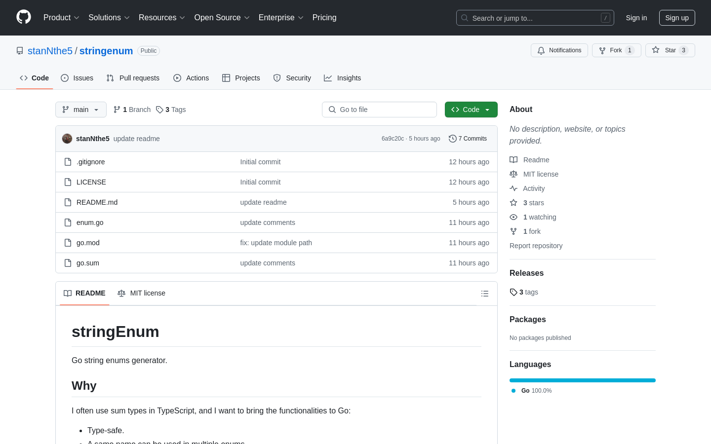
Task: Click the scale icon next to MIT license
Action: tap(513, 174)
